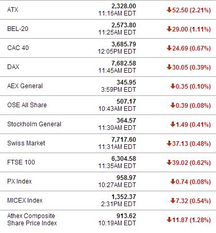Select the Swiss Market index name
Screen dimensions: 216x233
tap(26, 143)
